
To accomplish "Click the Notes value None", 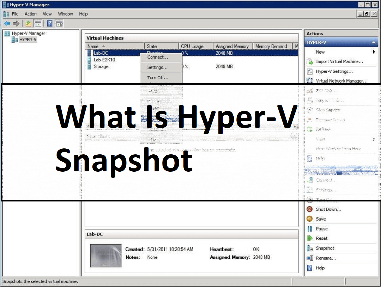I will (x=152, y=257).
